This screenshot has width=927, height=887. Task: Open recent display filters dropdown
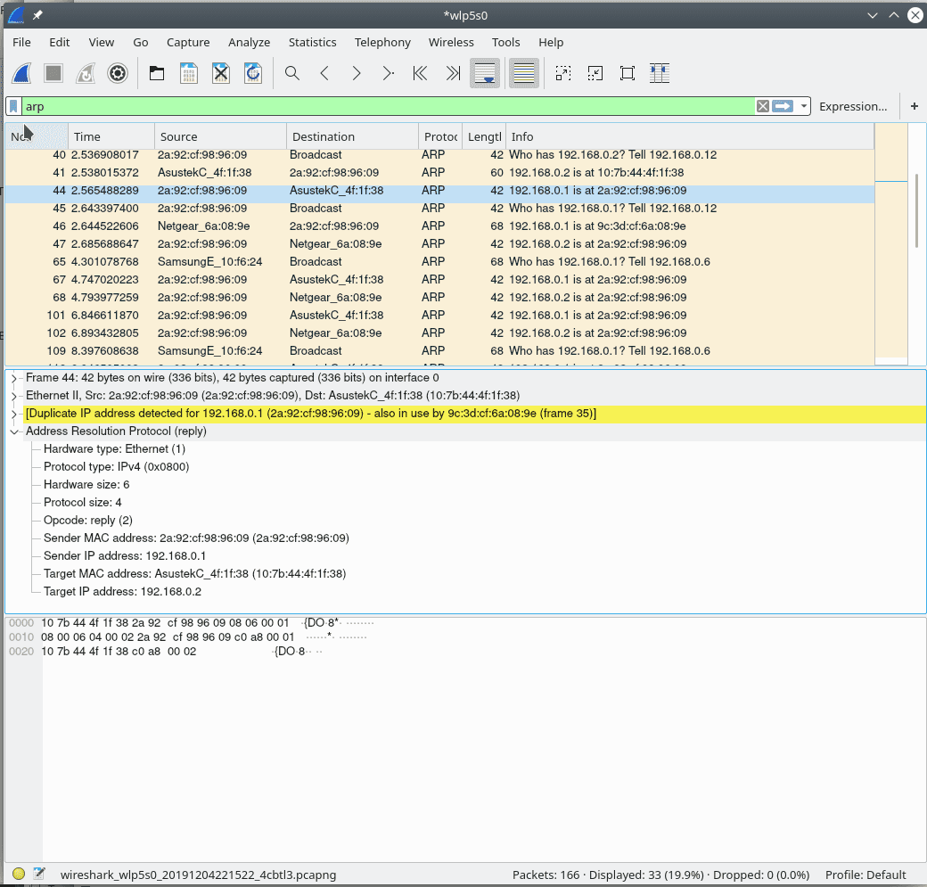coord(803,106)
